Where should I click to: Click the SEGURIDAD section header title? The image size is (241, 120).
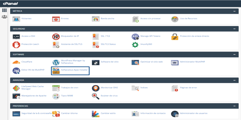(19, 29)
